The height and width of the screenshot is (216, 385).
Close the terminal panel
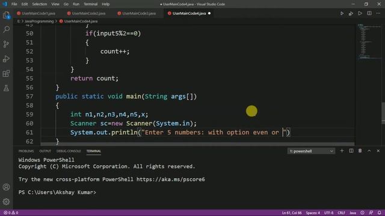378,151
